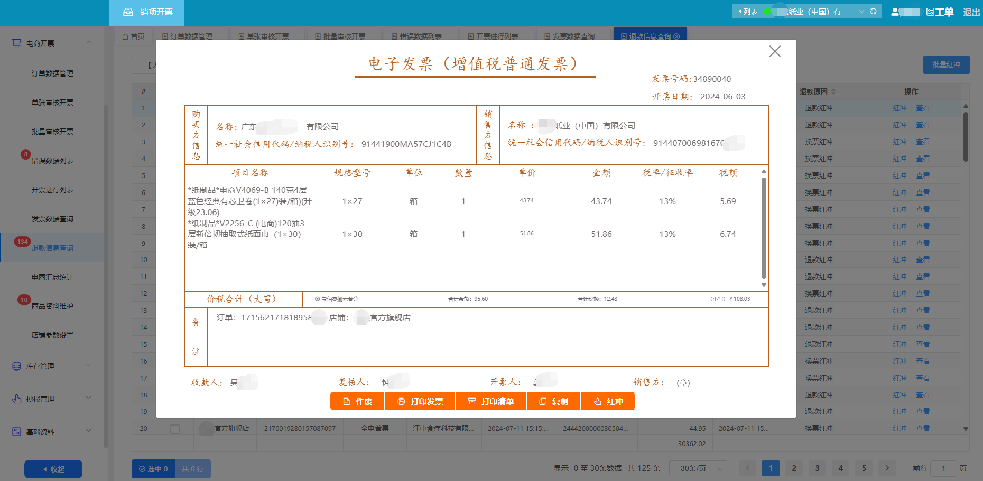
Task: Go to previous page with arrow
Action: (747, 468)
